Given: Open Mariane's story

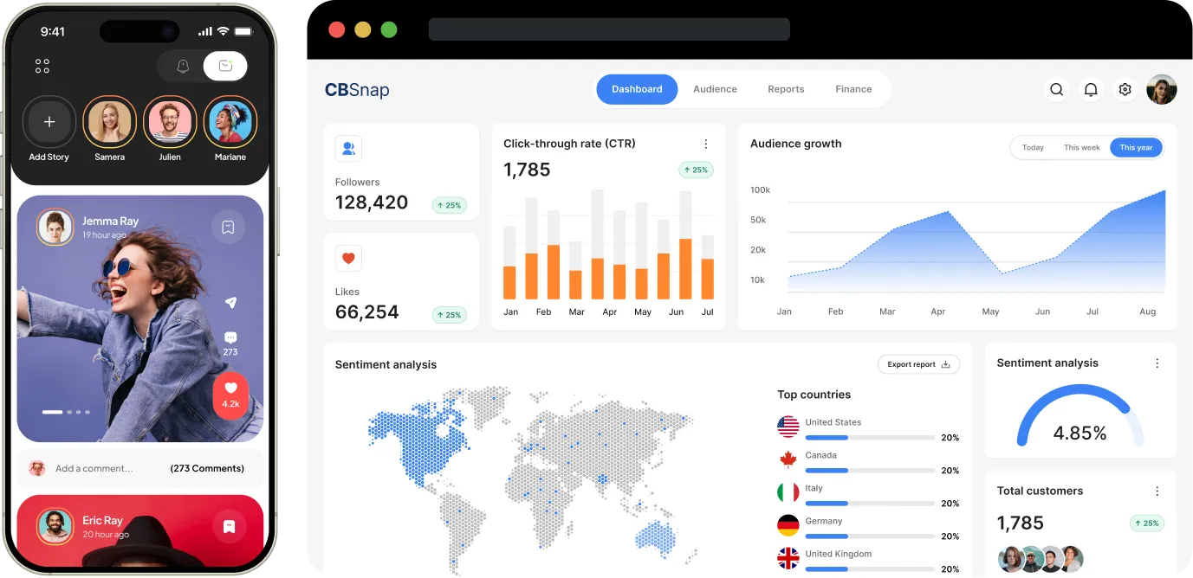Looking at the screenshot, I should pyautogui.click(x=230, y=122).
